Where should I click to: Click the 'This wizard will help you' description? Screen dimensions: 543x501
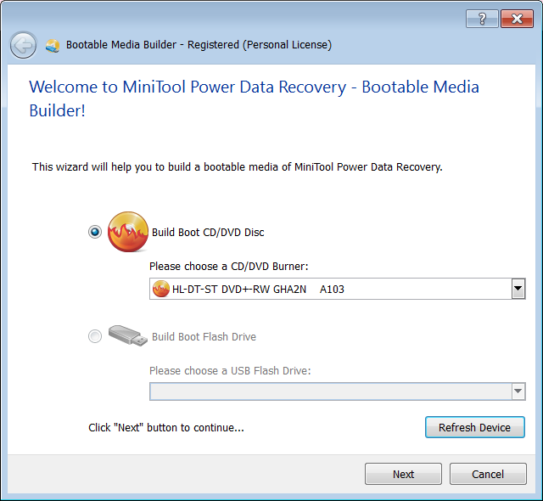click(x=238, y=167)
